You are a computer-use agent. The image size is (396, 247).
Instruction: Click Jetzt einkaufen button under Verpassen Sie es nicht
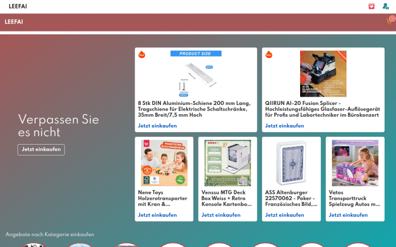41,149
